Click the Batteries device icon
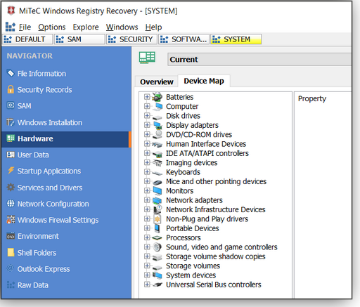Image resolution: width=360 pixels, height=307 pixels. coord(157,97)
